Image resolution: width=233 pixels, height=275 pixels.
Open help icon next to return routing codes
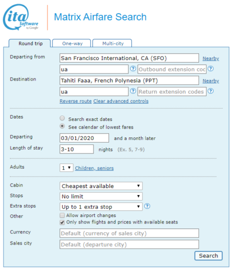pos(133,91)
